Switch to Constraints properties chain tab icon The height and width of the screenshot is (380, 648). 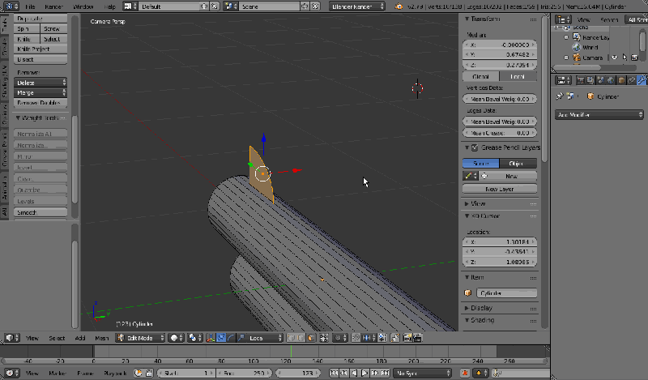tap(632, 80)
